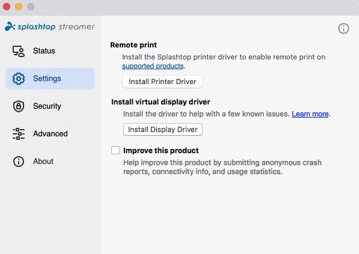359x254 pixels.
Task: Show the About tab label
Action: tap(43, 161)
